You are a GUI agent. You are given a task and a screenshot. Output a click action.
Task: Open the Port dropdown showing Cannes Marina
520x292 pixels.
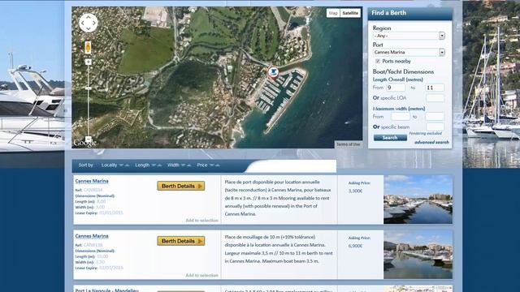pos(409,52)
